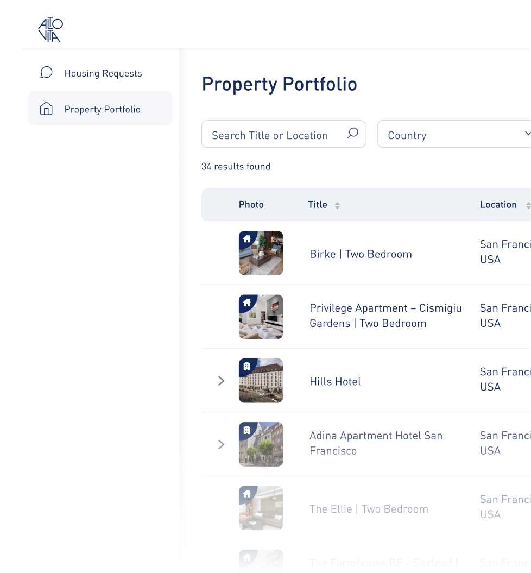The image size is (531, 573).
Task: Click the '34 results found' text
Action: pos(236,167)
